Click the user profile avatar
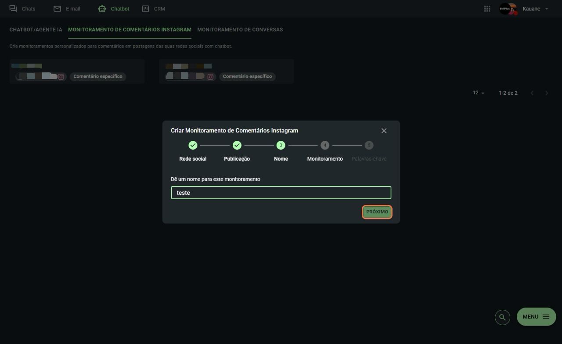This screenshot has height=344, width=562. pyautogui.click(x=508, y=9)
